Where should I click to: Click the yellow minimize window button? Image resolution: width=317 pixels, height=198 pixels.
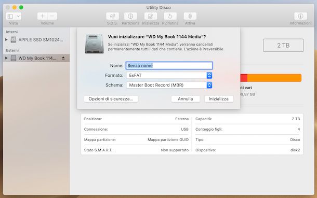pos(15,7)
